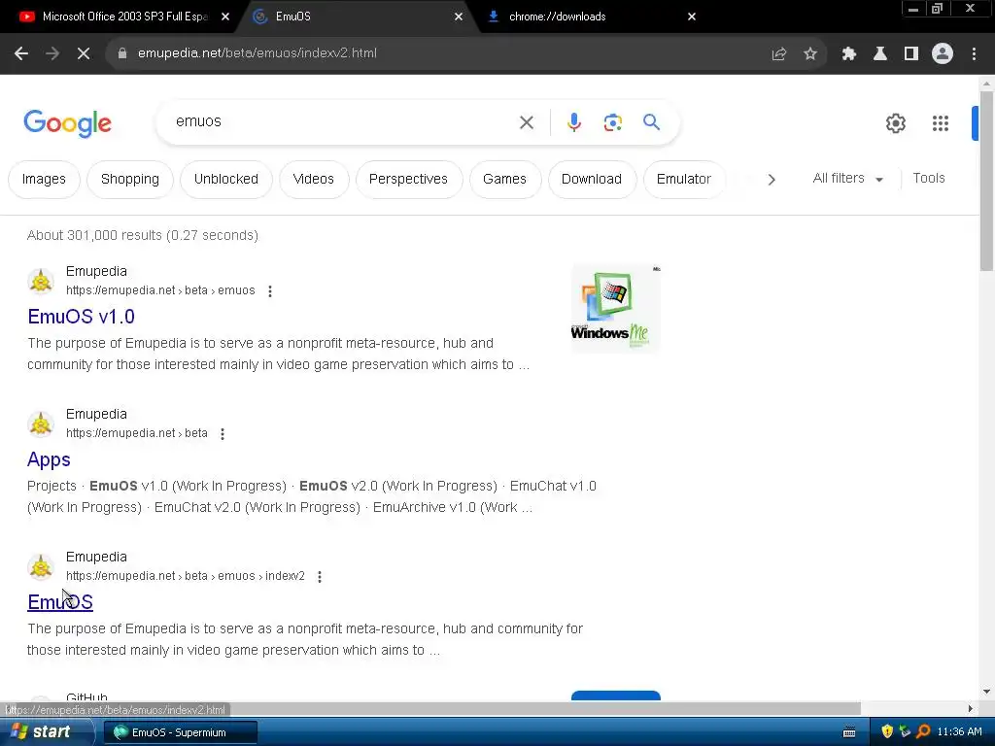Clear the Google search box
This screenshot has width=995, height=746.
point(526,122)
